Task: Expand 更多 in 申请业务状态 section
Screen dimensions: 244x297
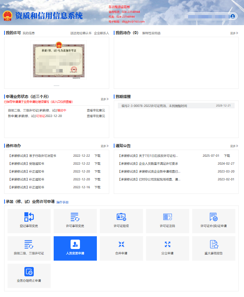Action: [x=104, y=99]
